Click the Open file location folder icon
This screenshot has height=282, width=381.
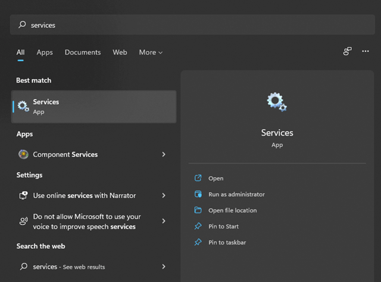[x=198, y=210]
